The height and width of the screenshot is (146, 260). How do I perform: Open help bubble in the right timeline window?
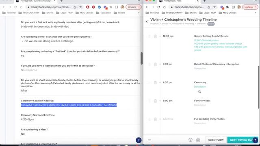tap(256, 140)
